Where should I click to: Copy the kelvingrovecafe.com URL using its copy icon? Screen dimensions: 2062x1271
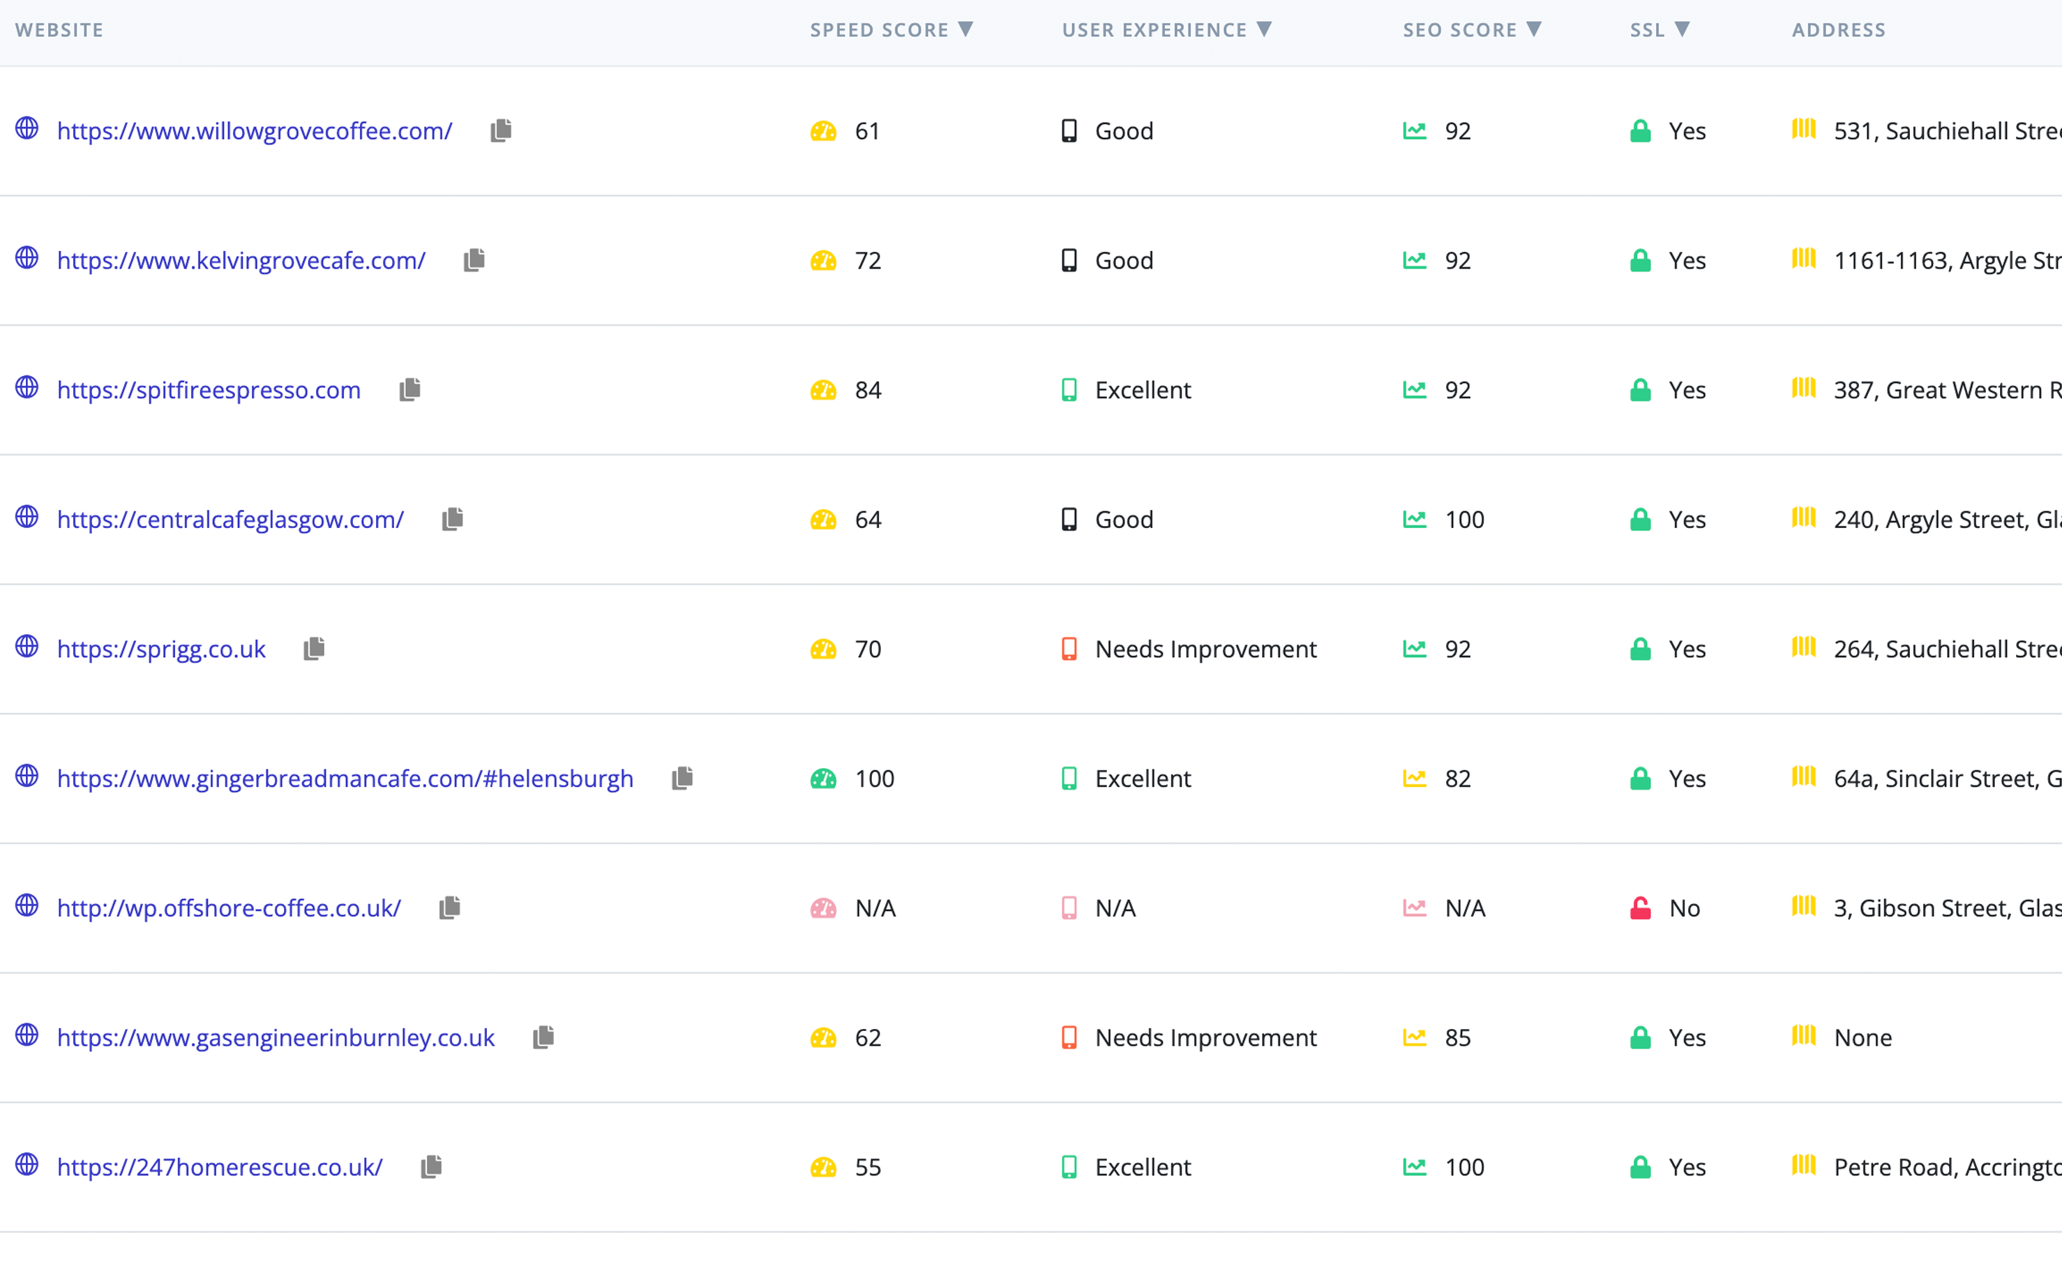(x=474, y=260)
